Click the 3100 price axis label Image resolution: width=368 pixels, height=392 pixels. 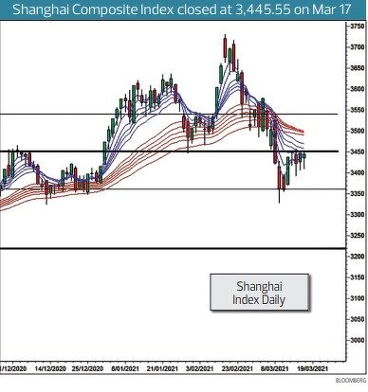(x=358, y=298)
